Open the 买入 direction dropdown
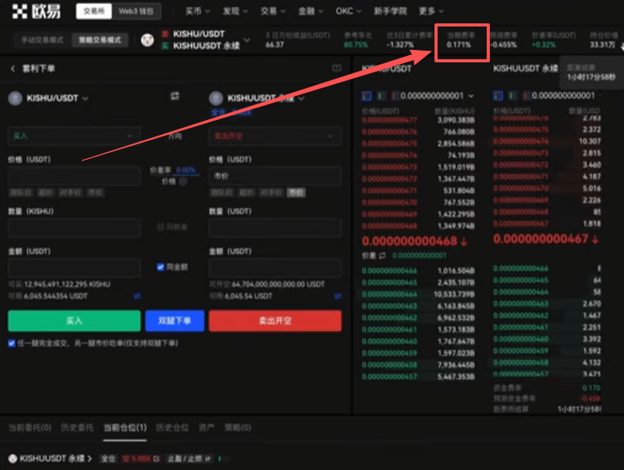The image size is (624, 470). (x=74, y=136)
